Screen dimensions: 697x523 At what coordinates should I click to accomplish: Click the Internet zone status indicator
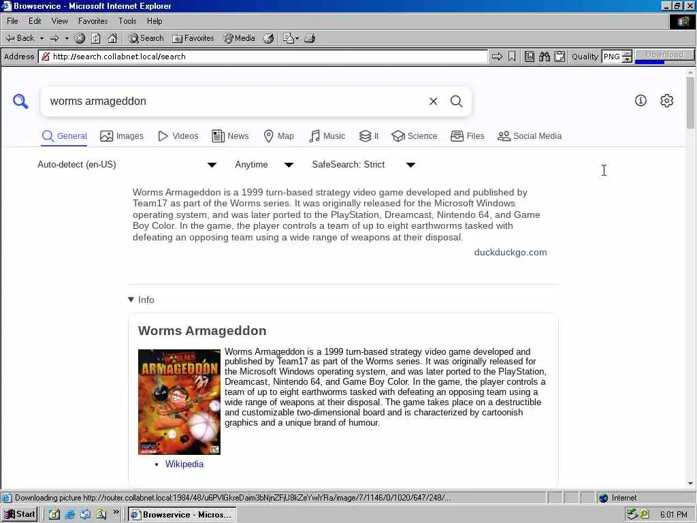click(x=617, y=498)
